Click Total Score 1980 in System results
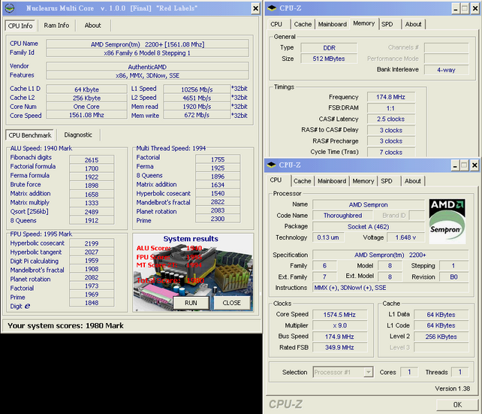 point(170,280)
